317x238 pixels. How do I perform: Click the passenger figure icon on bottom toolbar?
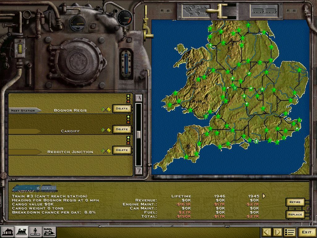pyautogui.click(x=35, y=232)
